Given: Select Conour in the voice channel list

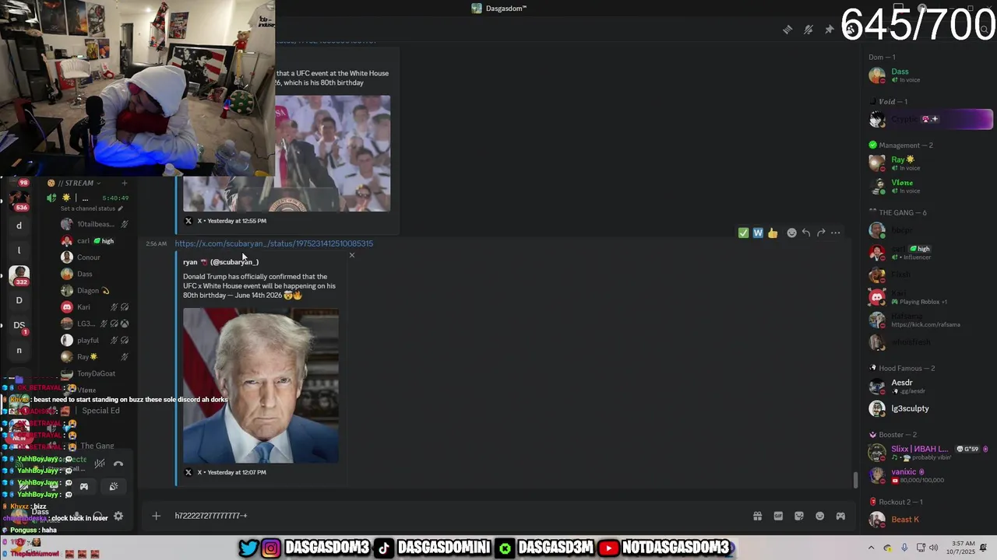Looking at the screenshot, I should pos(96,257).
